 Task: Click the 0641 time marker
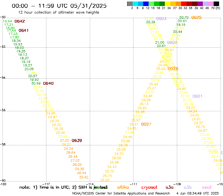click(x=24, y=30)
